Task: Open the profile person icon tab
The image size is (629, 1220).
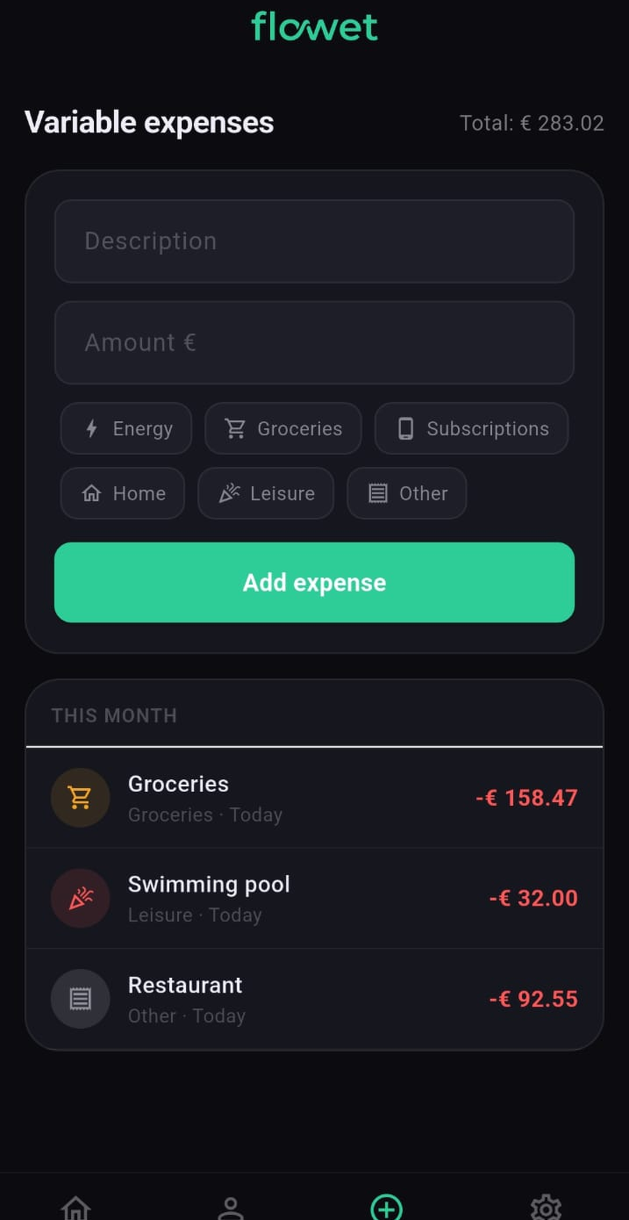Action: tap(231, 1208)
